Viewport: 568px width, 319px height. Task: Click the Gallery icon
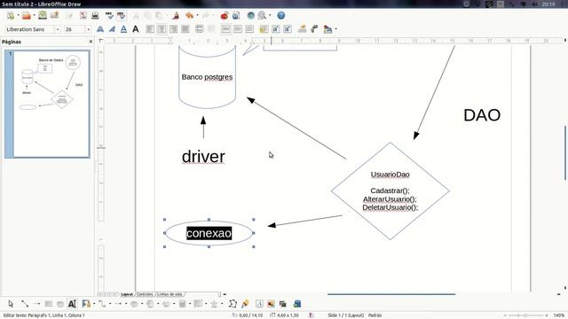tap(283, 304)
